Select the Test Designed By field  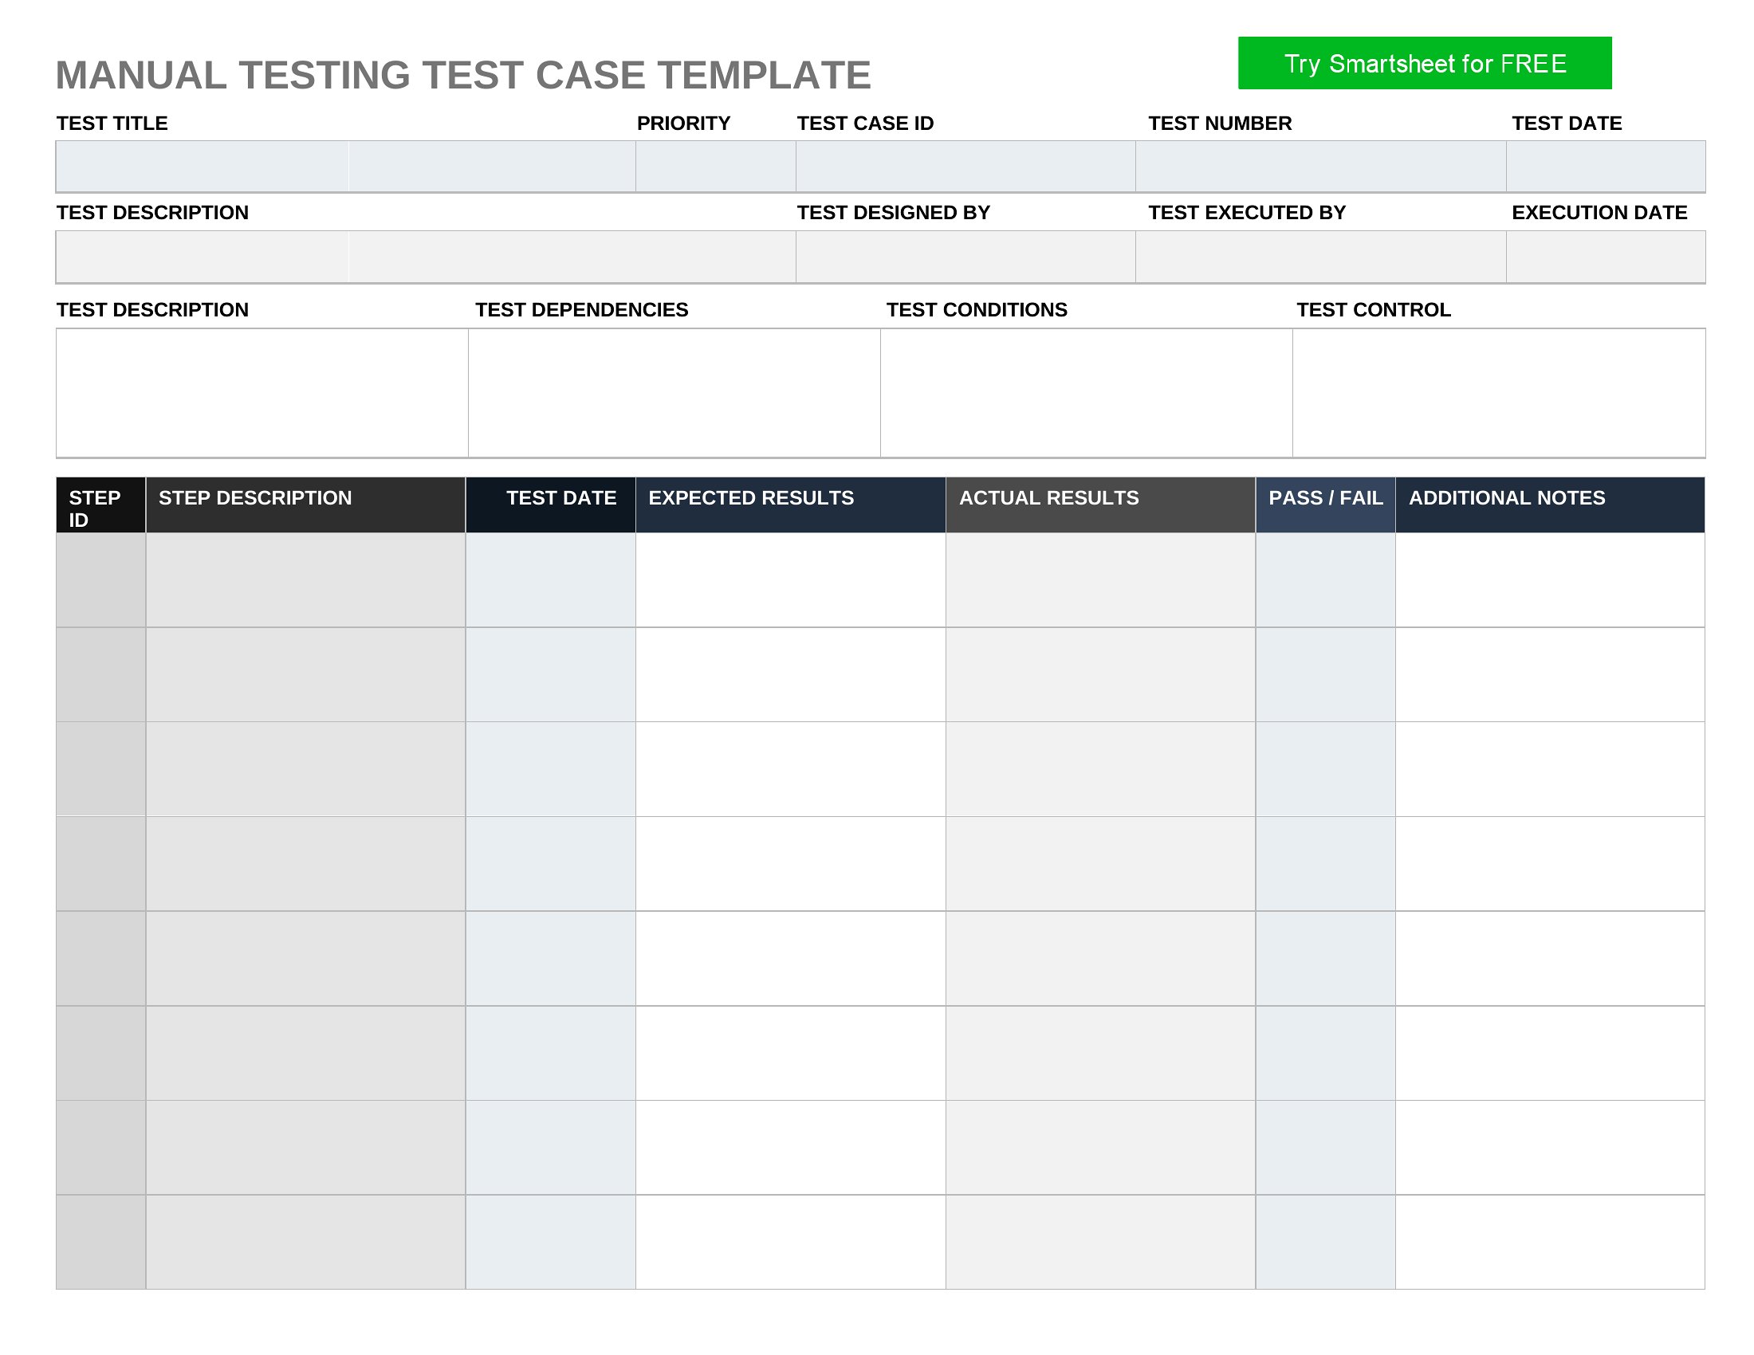(965, 256)
